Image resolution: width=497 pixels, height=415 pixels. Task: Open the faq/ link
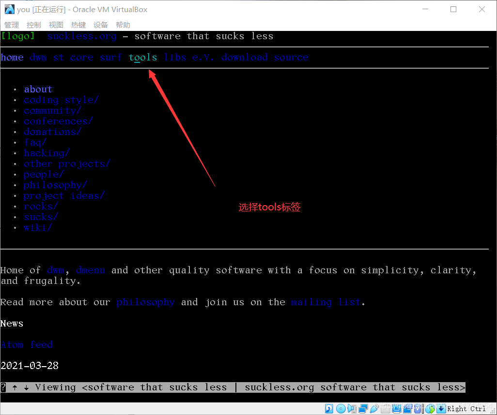click(x=35, y=143)
